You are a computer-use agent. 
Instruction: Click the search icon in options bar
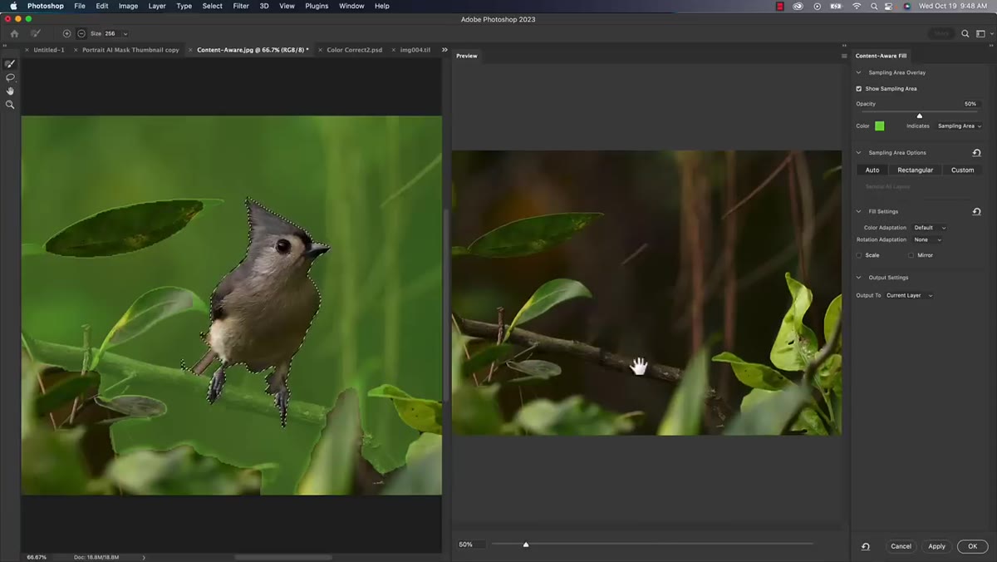[965, 33]
